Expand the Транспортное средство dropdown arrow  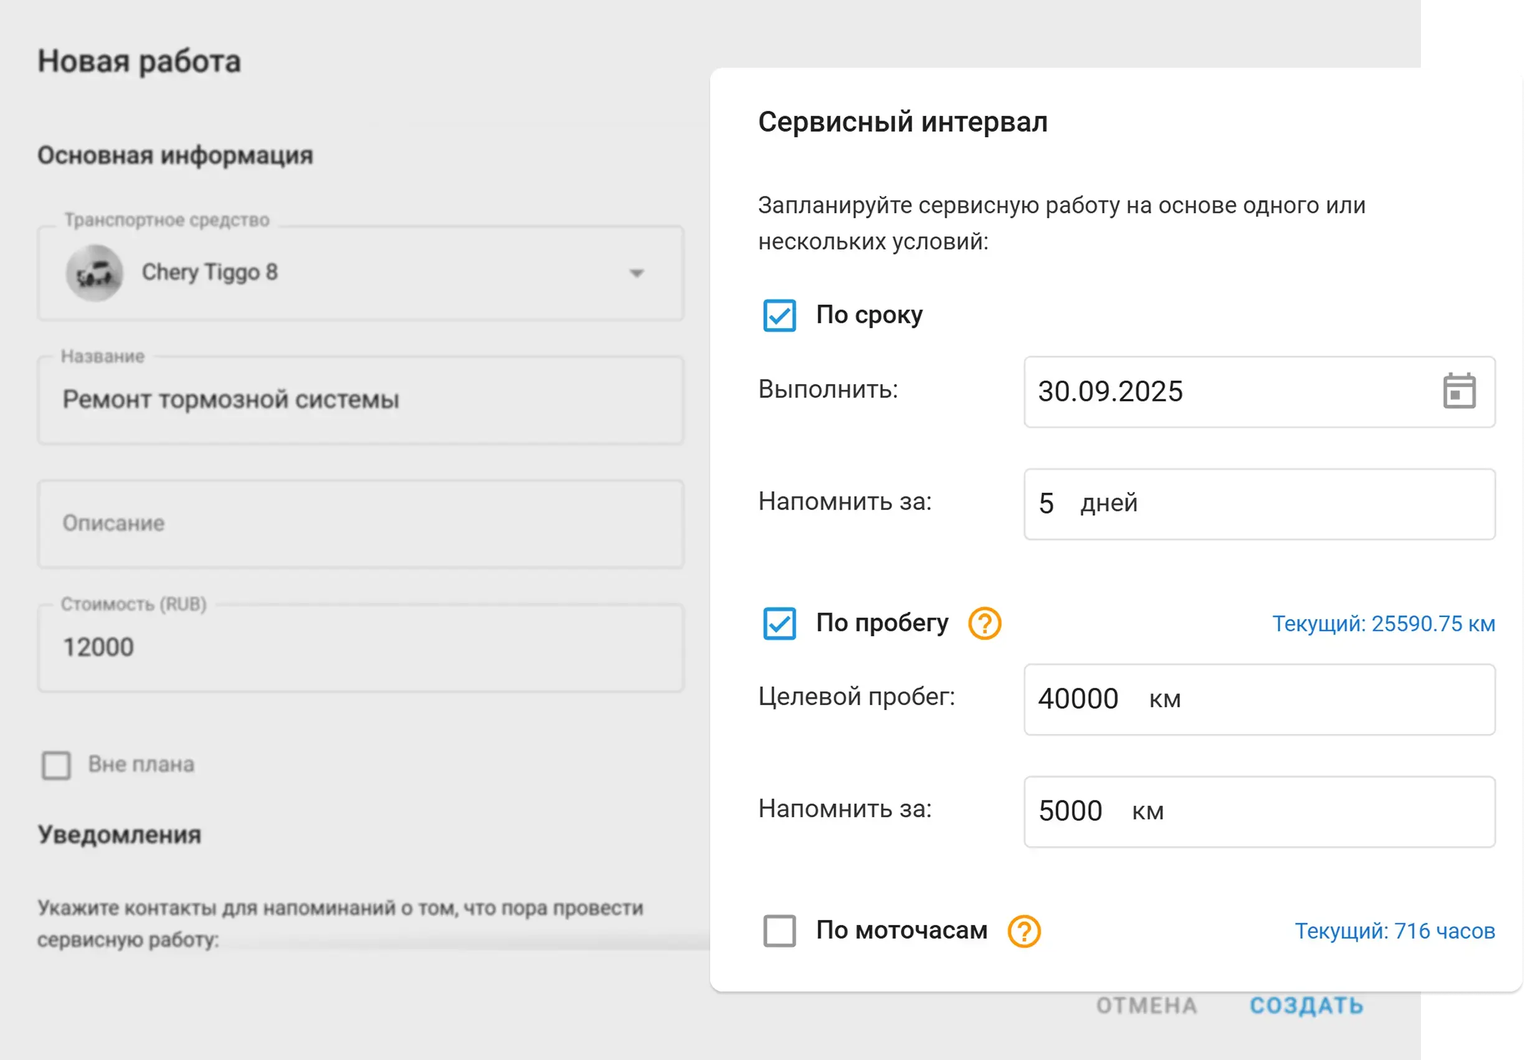coord(636,273)
